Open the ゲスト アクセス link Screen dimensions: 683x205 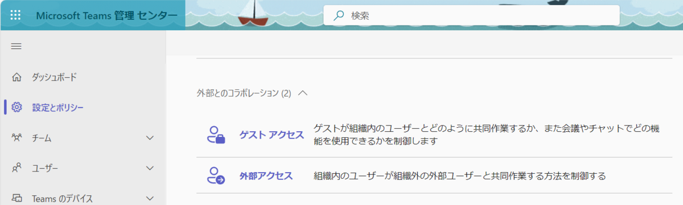[271, 135]
